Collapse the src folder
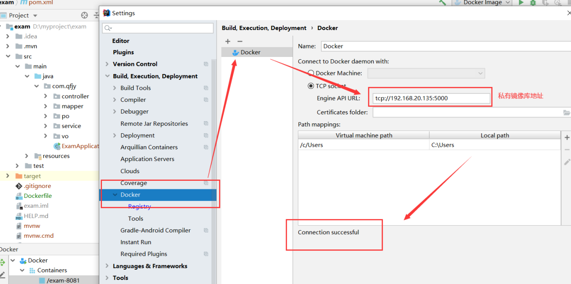Viewport: 571px width, 284px height. point(8,57)
